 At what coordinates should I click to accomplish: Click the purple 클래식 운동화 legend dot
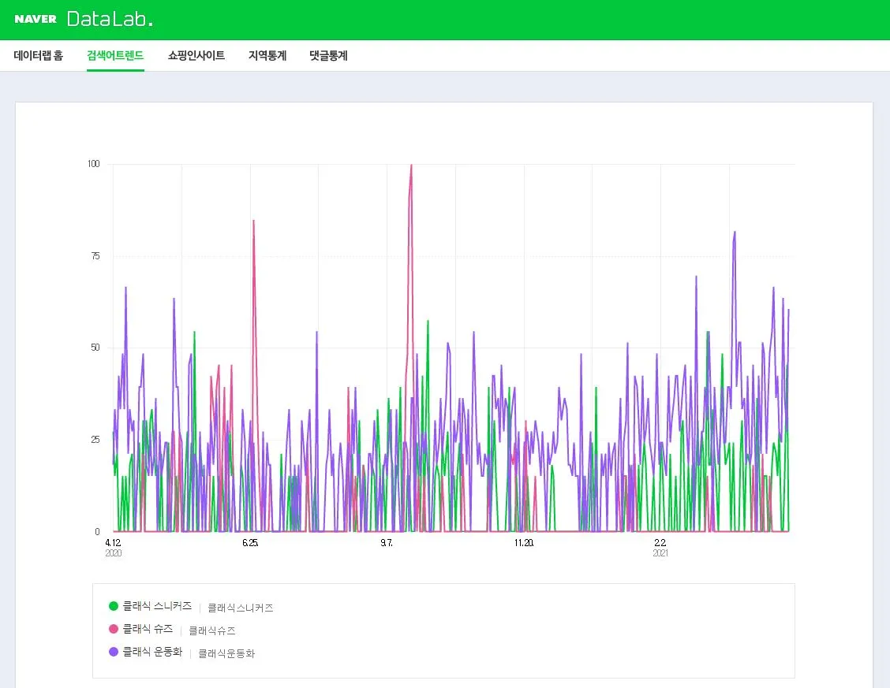point(114,652)
